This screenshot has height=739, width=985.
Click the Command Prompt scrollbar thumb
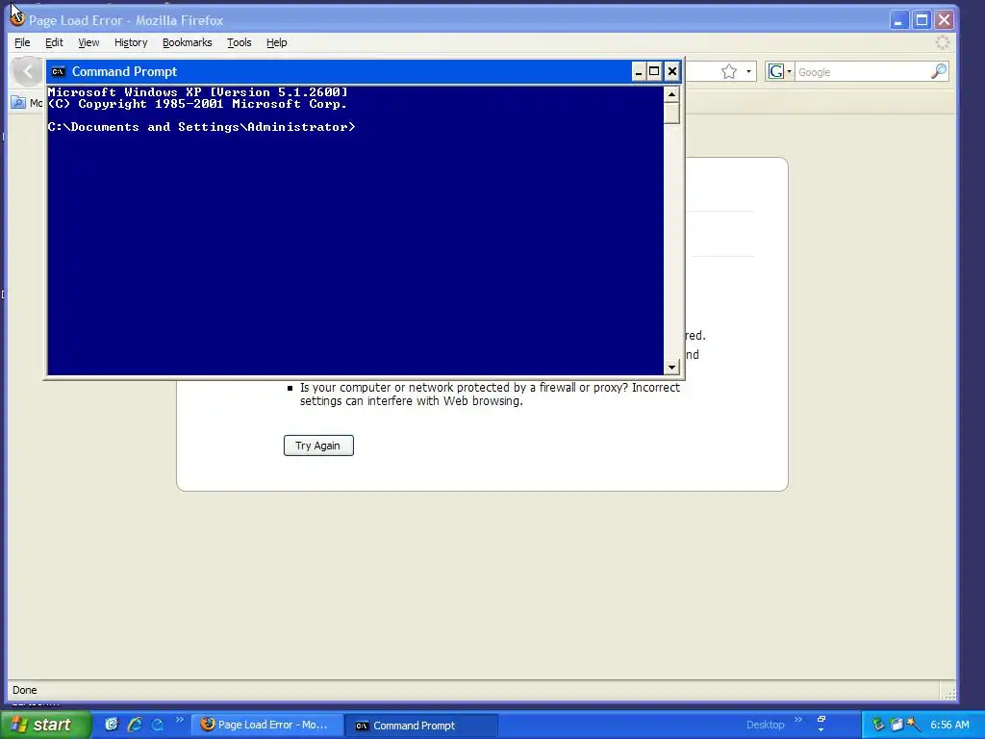[x=671, y=114]
